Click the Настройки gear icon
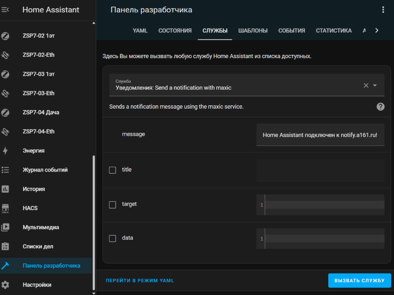394x295 pixels. pyautogui.click(x=5, y=285)
